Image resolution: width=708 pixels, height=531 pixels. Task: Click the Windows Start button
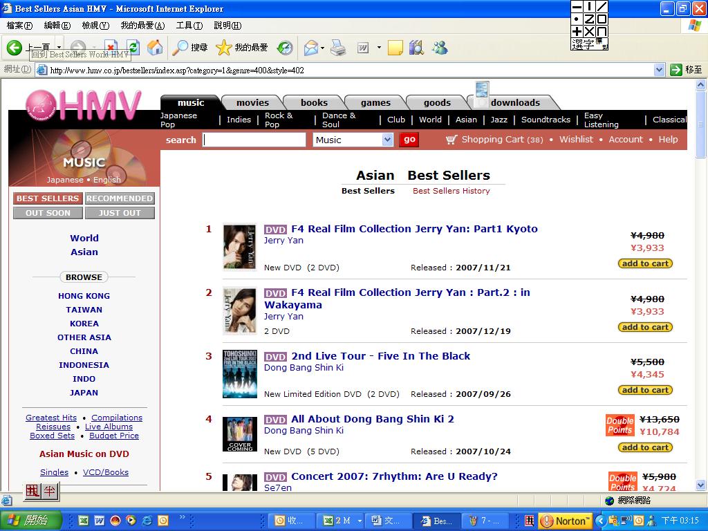pos(30,521)
